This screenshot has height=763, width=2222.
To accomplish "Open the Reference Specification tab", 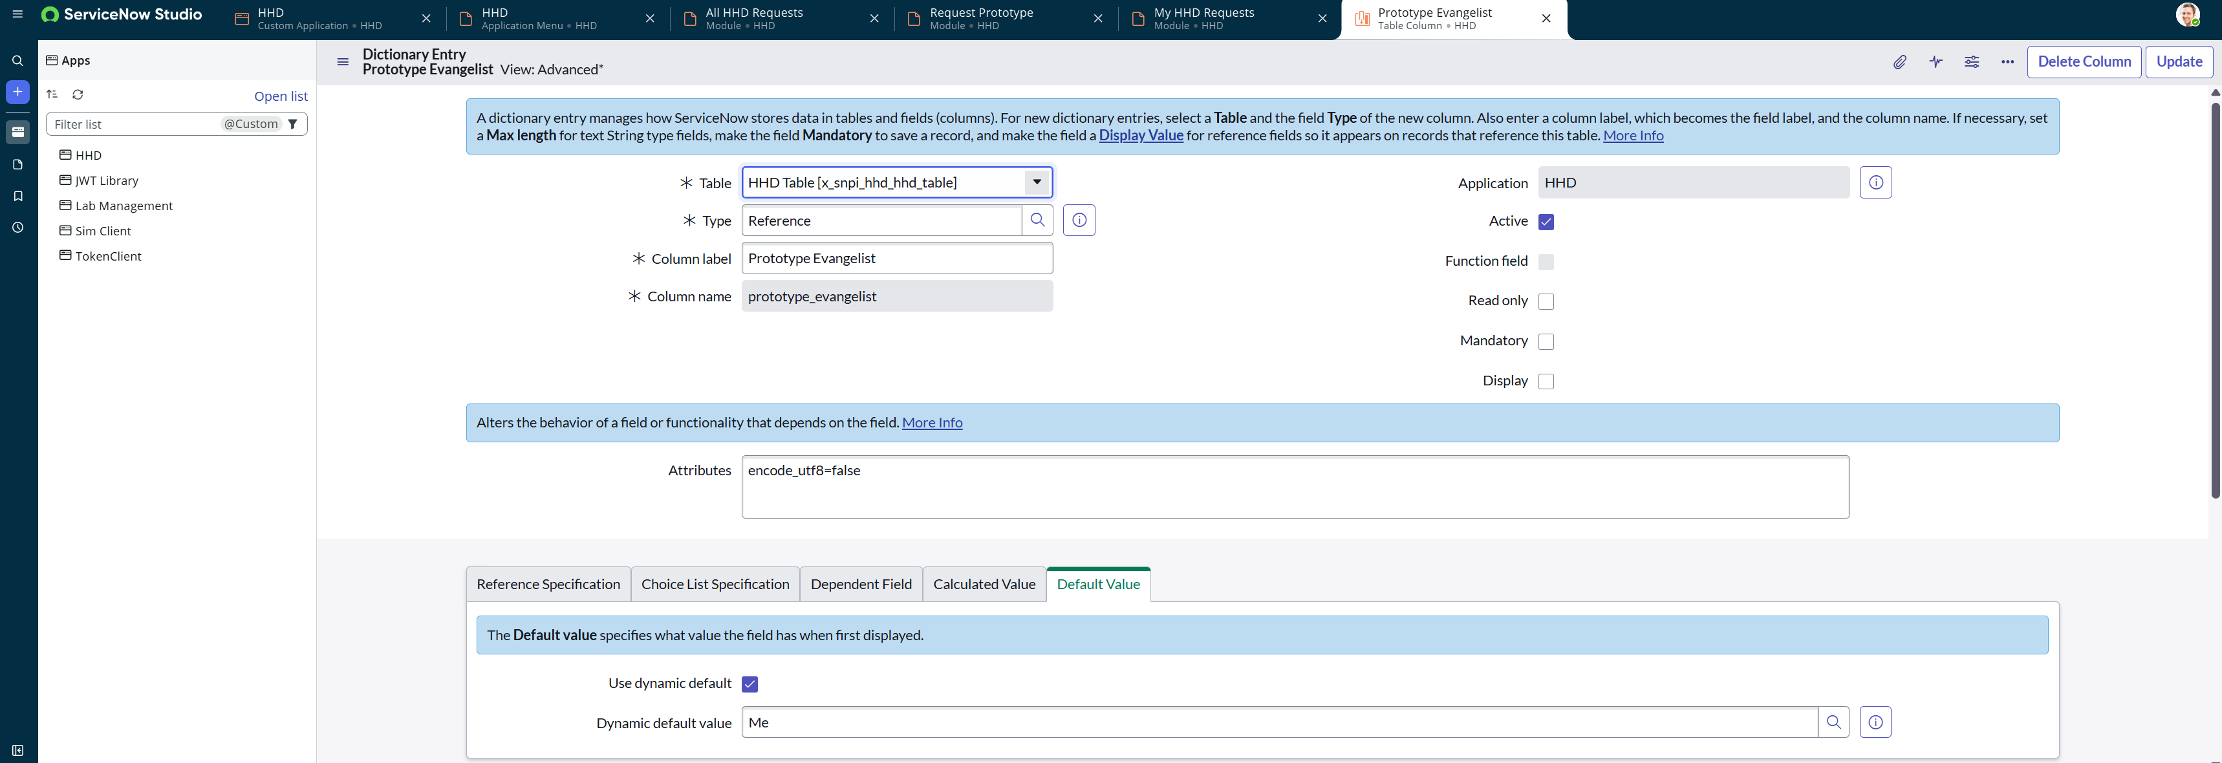I will click(x=548, y=585).
